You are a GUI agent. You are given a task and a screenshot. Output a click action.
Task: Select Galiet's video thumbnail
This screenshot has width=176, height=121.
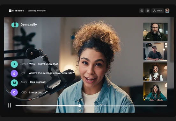point(155,91)
